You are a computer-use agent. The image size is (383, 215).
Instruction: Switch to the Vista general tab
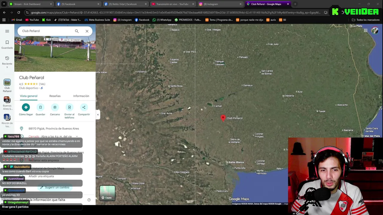29,96
